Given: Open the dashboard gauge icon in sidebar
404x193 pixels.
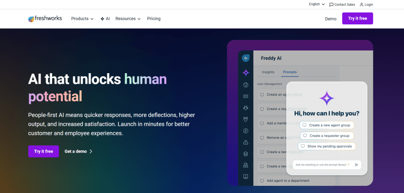Looking at the screenshot, I should click(245, 85).
